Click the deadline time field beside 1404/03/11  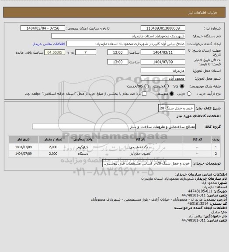coord(118,52)
